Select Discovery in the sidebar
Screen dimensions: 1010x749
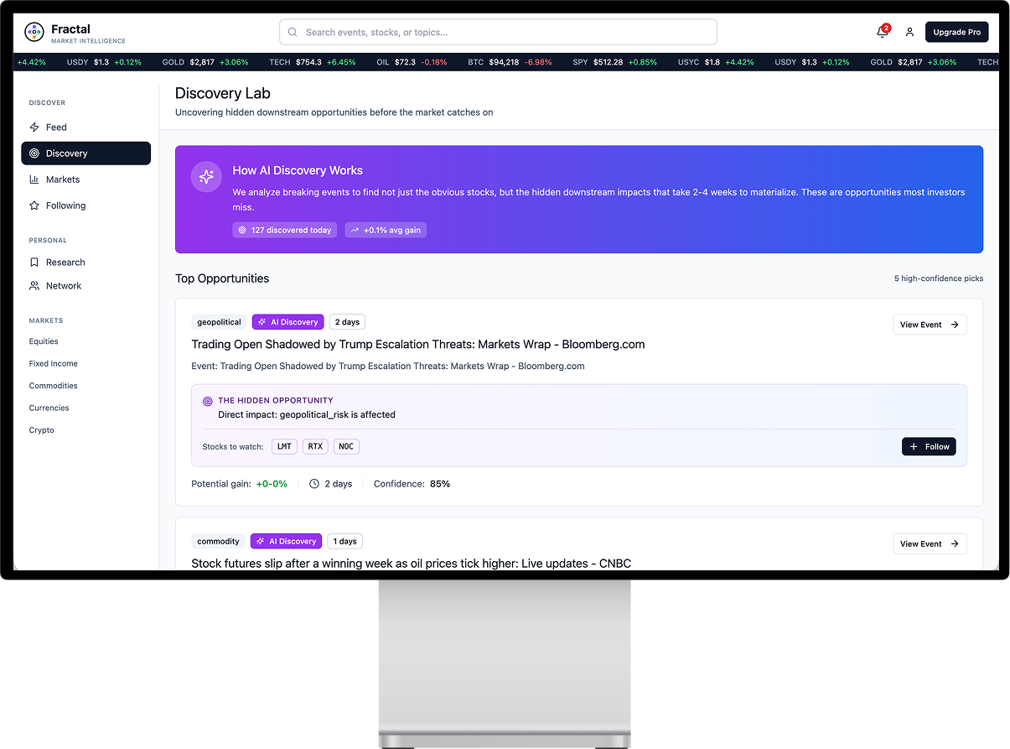[x=85, y=153]
